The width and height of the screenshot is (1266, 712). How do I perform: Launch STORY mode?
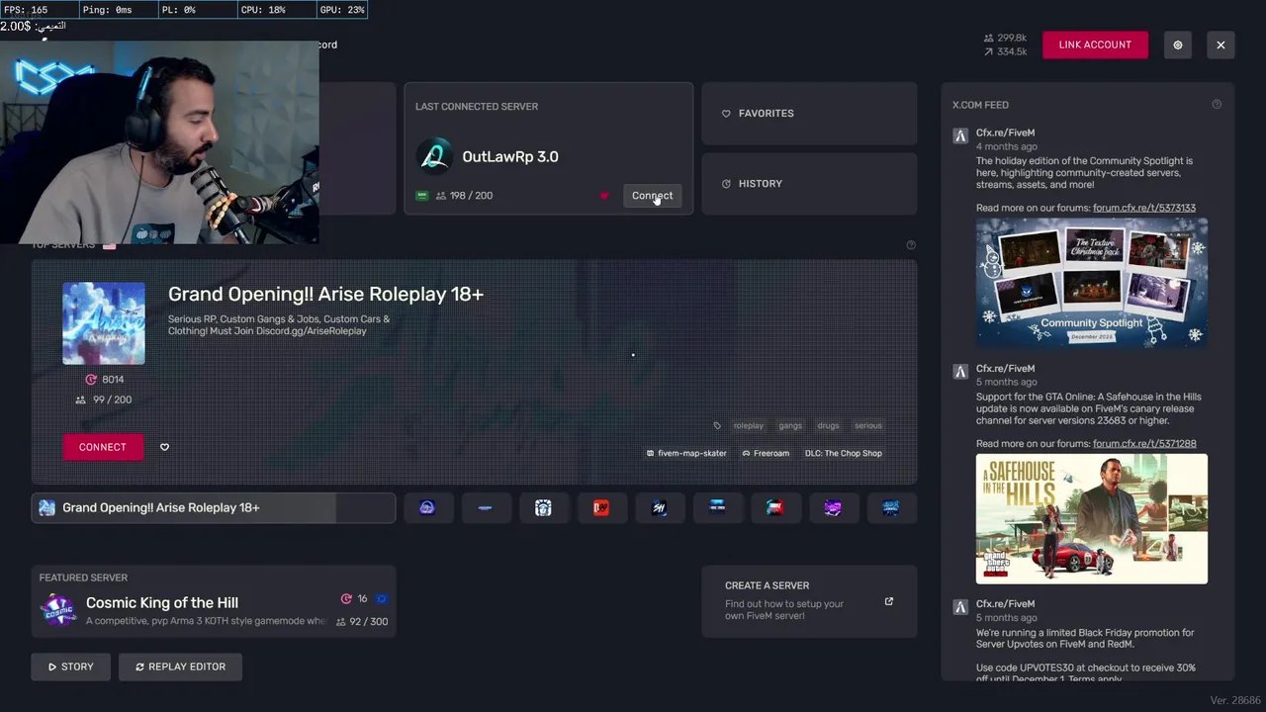point(70,667)
